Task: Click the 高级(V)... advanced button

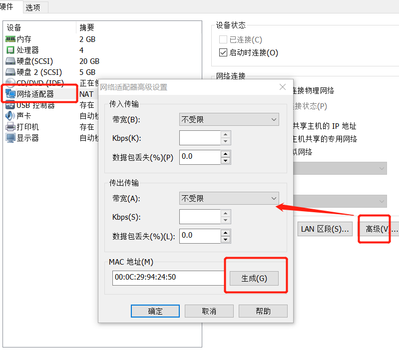Action: click(379, 229)
